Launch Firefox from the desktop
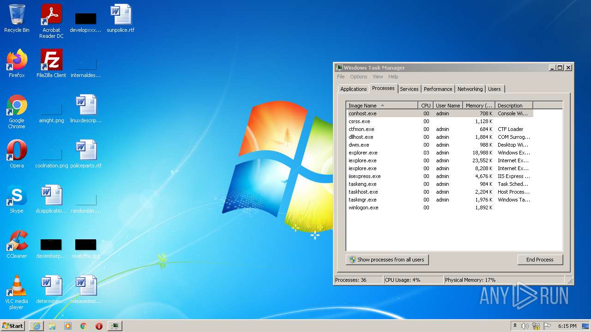 click(x=17, y=64)
